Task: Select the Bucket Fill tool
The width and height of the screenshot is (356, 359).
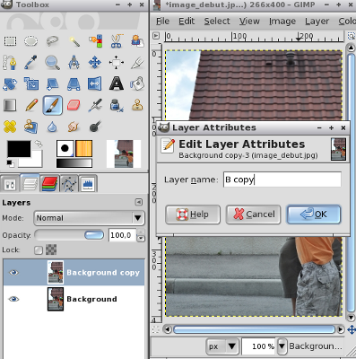Action: tap(137, 83)
